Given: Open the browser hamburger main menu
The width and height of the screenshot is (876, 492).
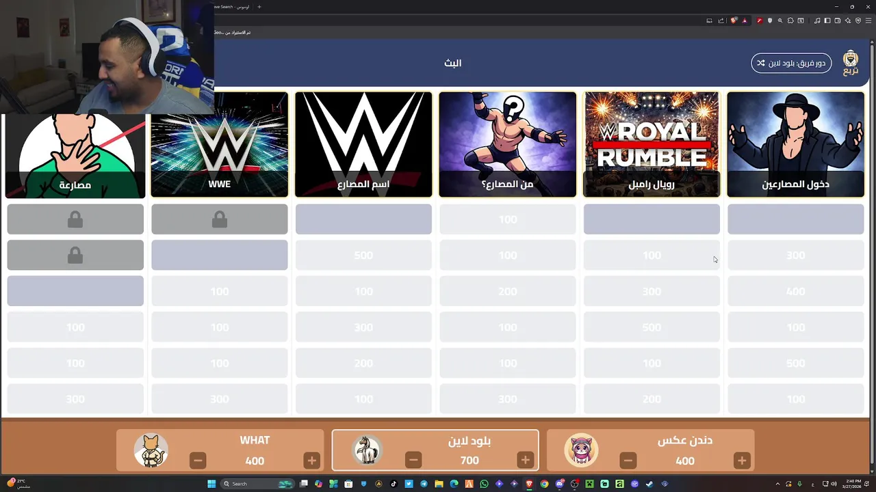Looking at the screenshot, I should point(868,20).
